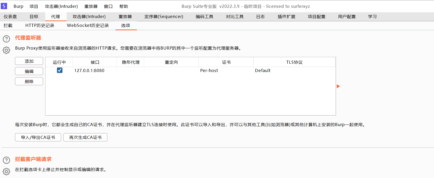
Task: Click the 编辑 button
Action: coord(29,71)
